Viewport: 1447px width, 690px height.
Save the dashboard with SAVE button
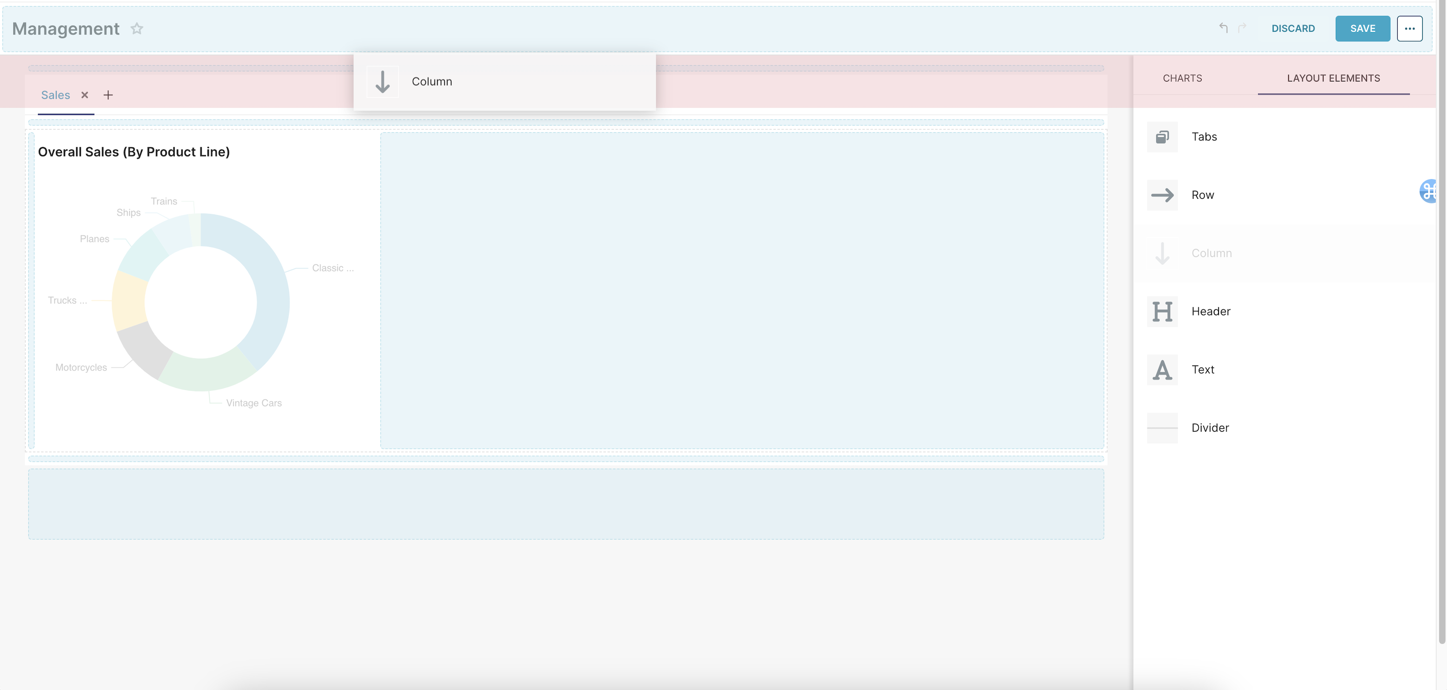point(1362,28)
